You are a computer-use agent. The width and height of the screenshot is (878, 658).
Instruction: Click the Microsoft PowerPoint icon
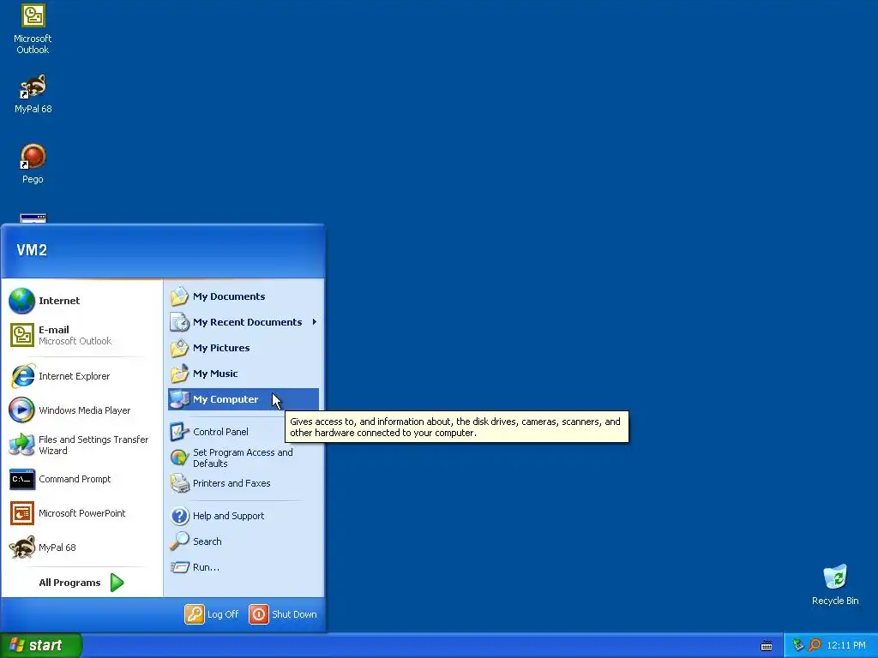pos(21,513)
